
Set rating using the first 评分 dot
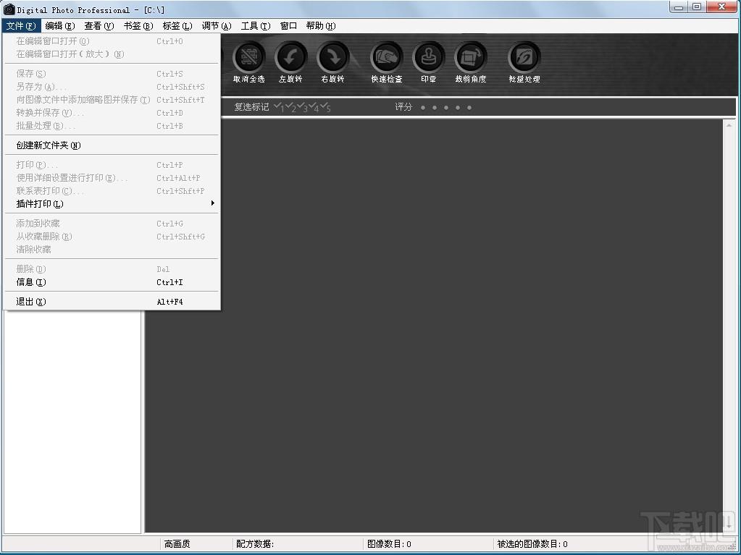pyautogui.click(x=423, y=108)
